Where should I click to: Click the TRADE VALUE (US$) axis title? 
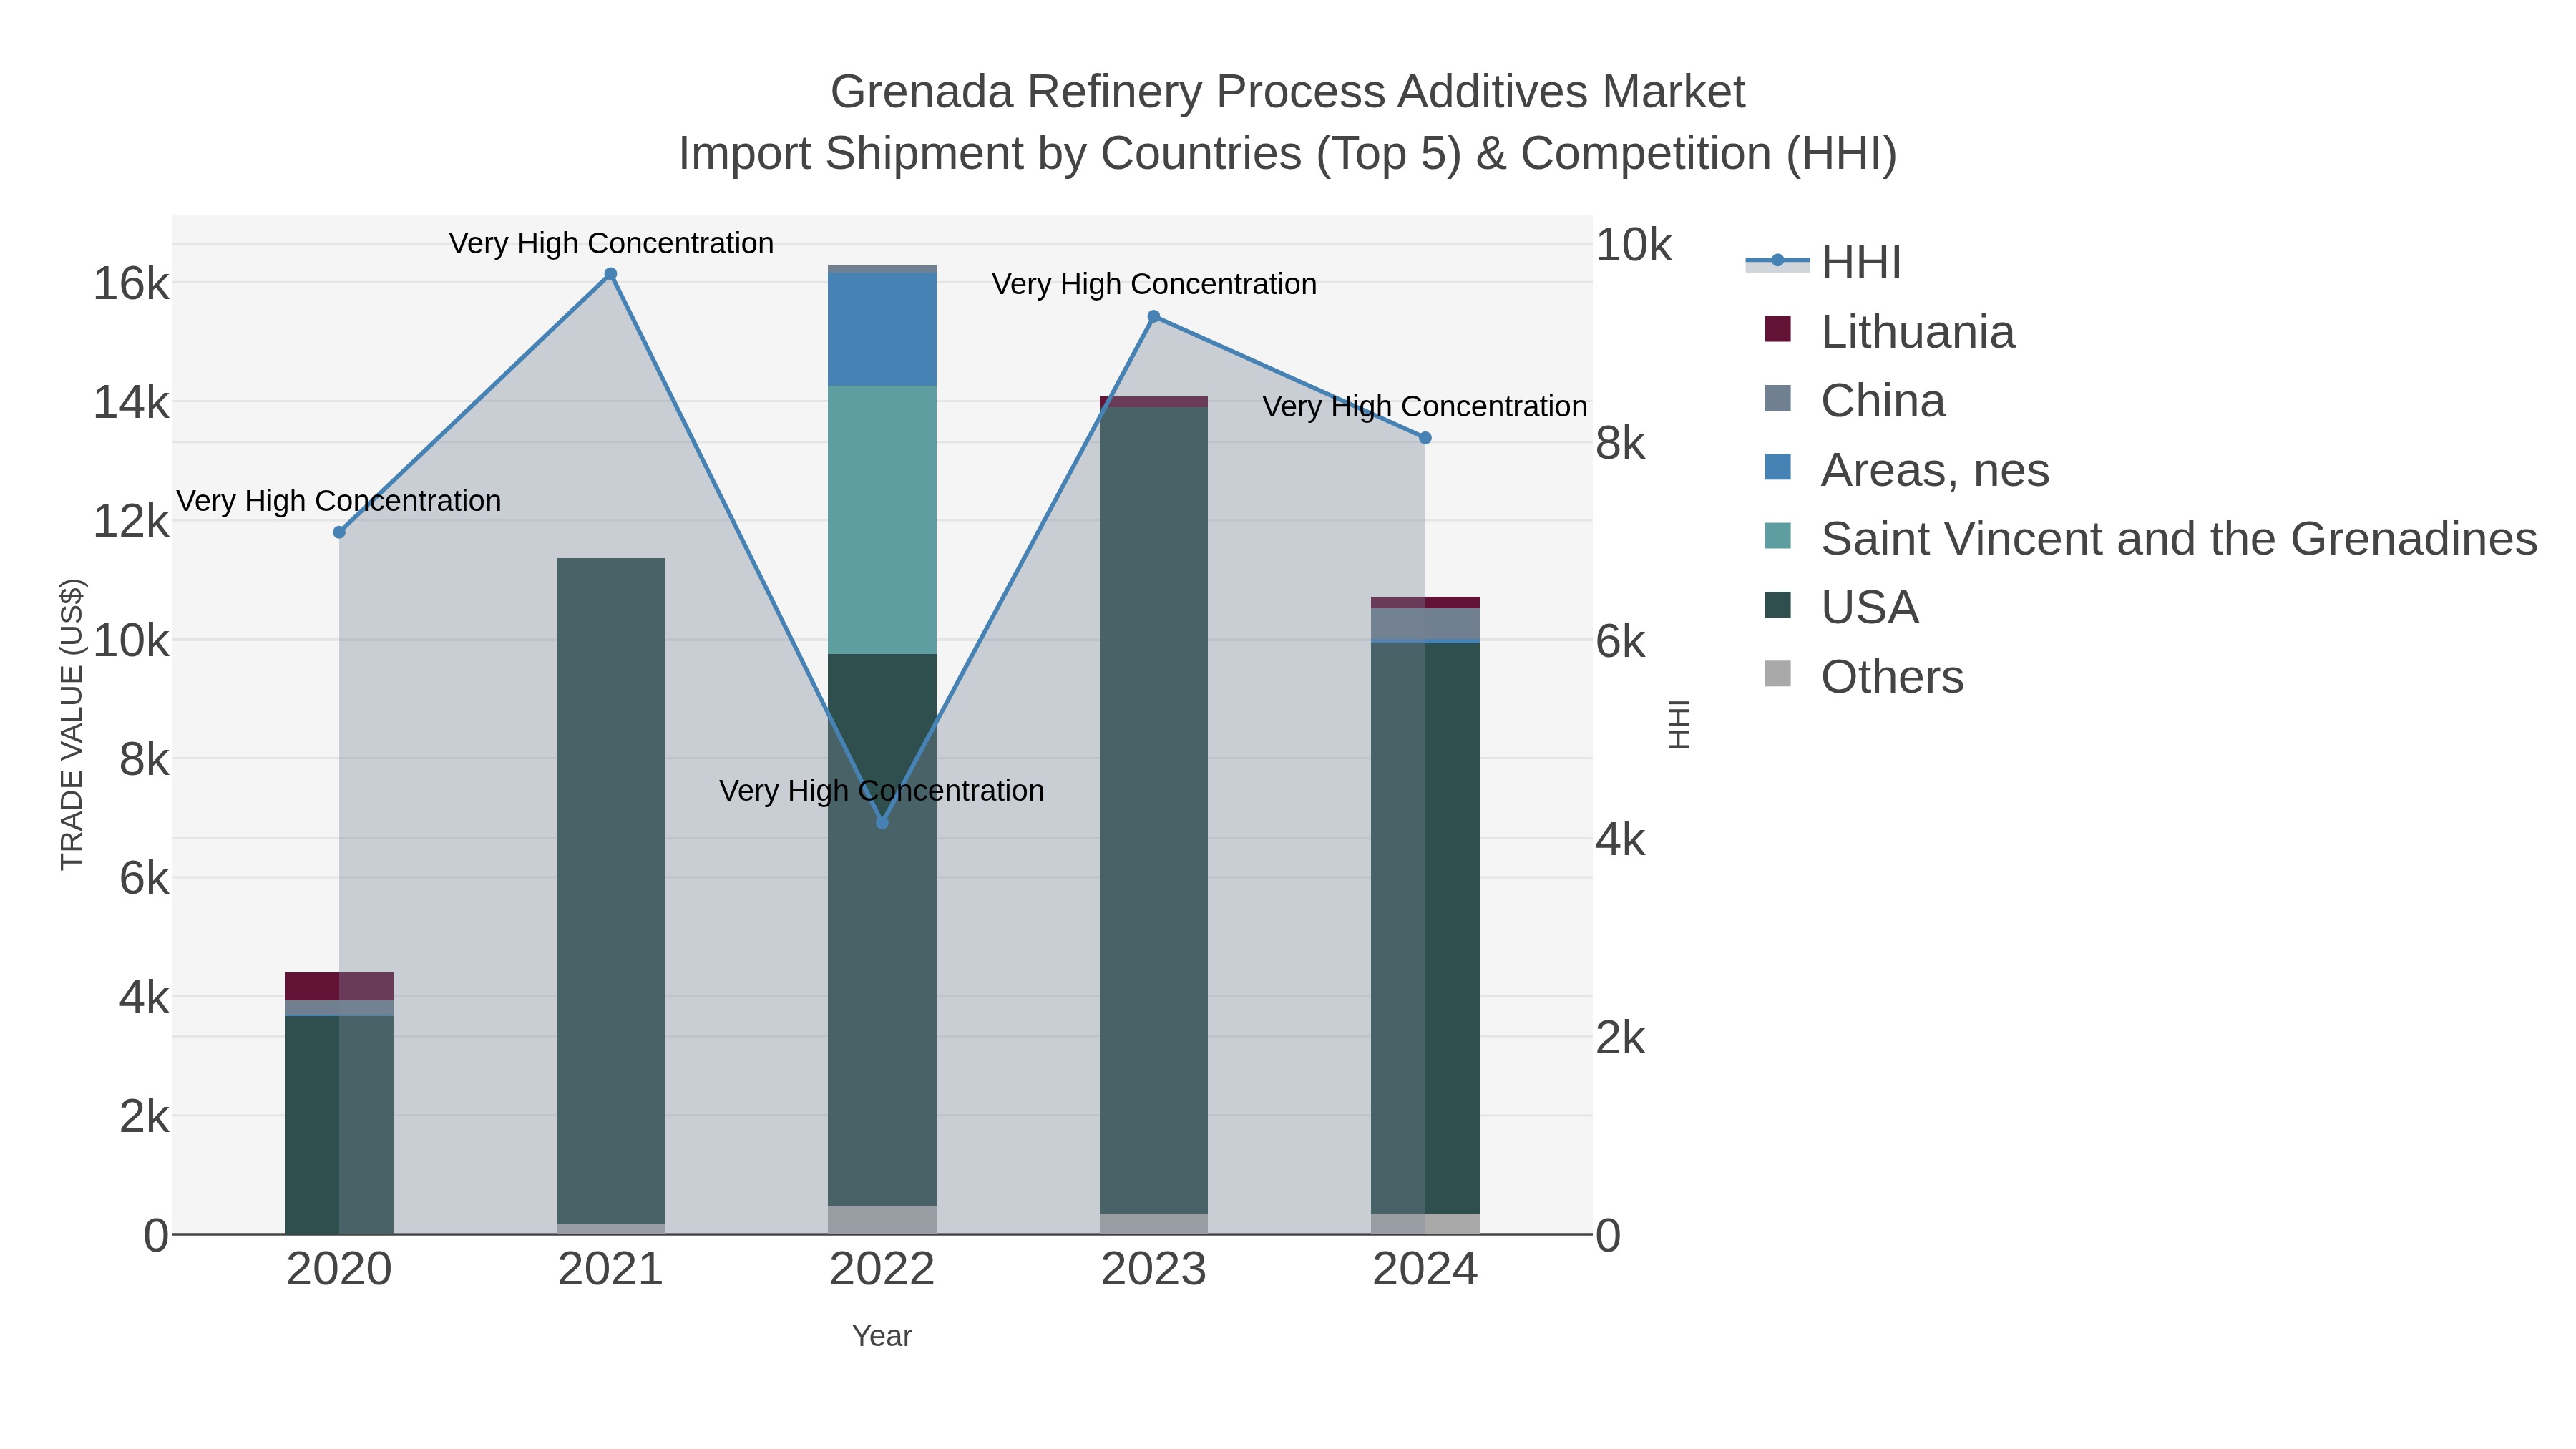(72, 724)
